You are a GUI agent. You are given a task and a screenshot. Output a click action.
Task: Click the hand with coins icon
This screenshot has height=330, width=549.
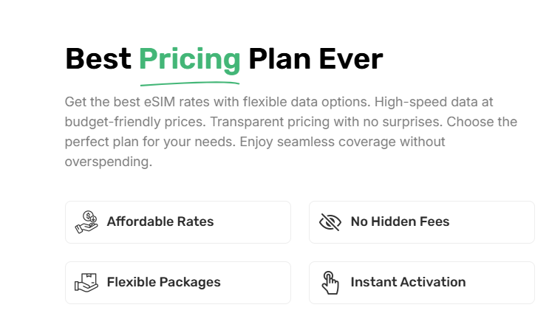86,222
